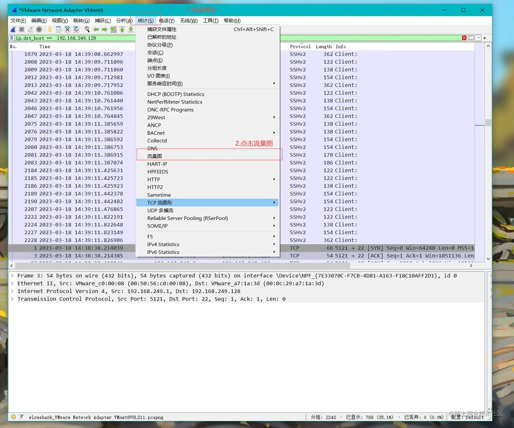Close the capture file toolbar icon
Image resolution: width=514 pixels, height=428 pixels.
67,30
